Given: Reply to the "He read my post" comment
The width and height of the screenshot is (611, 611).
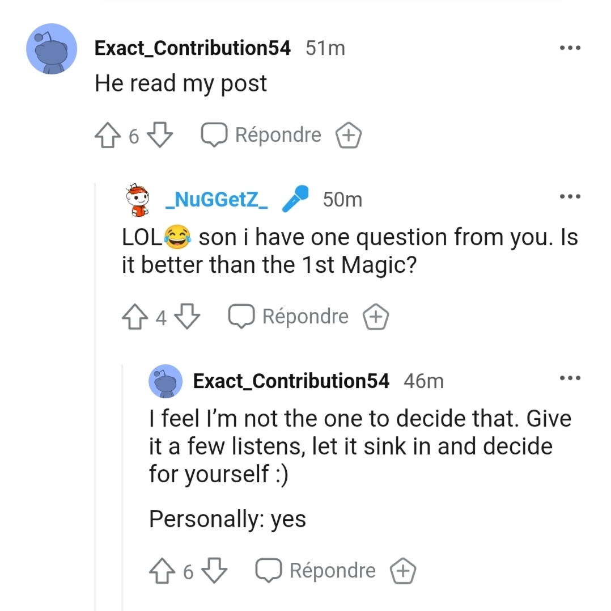Looking at the screenshot, I should pos(261,136).
